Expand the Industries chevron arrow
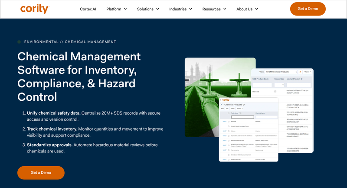Image resolution: width=347 pixels, height=188 pixels. click(x=190, y=9)
